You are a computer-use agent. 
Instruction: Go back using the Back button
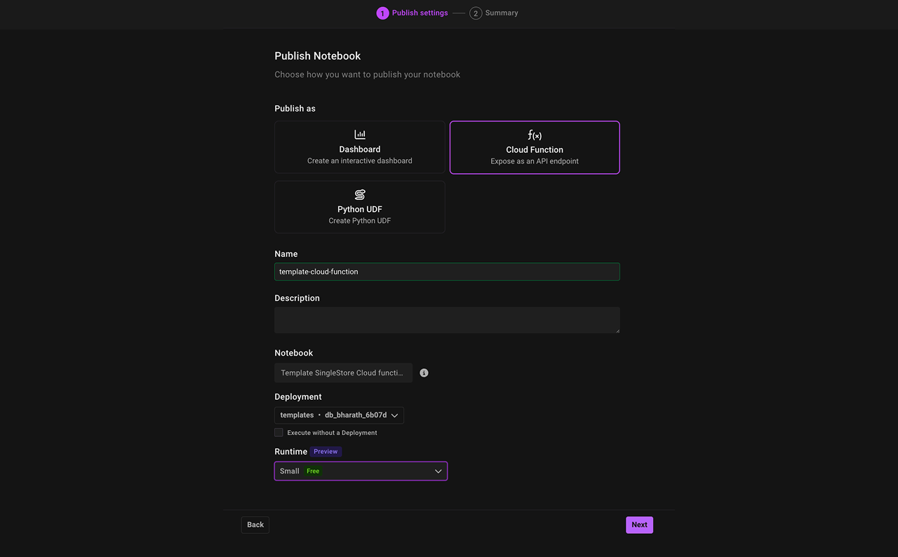(x=255, y=524)
